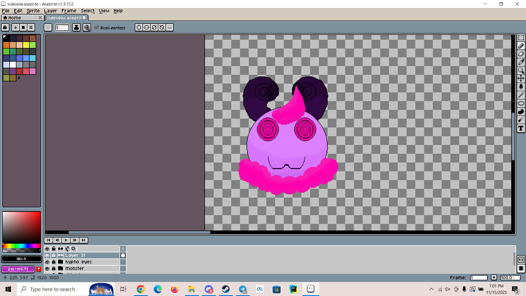
Task: Activate the Text tool
Action: [x=521, y=128]
